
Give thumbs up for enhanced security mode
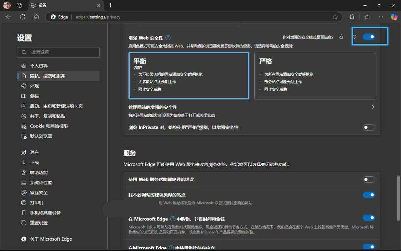pos(341,37)
